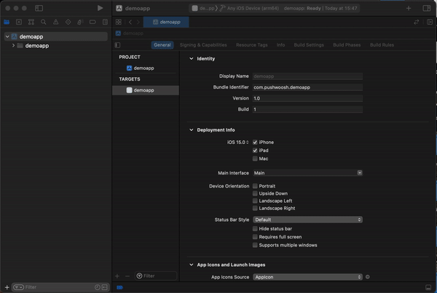Uncheck the iPhone checkbox

click(255, 142)
